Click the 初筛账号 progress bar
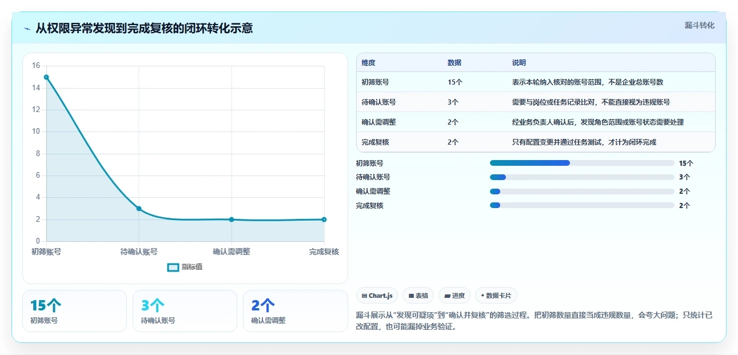Screen dimensions: 738x355 point(582,163)
